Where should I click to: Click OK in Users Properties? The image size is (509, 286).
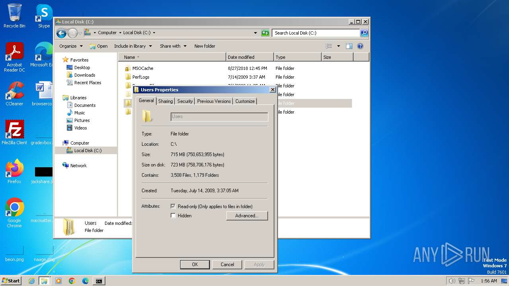[x=195, y=265]
